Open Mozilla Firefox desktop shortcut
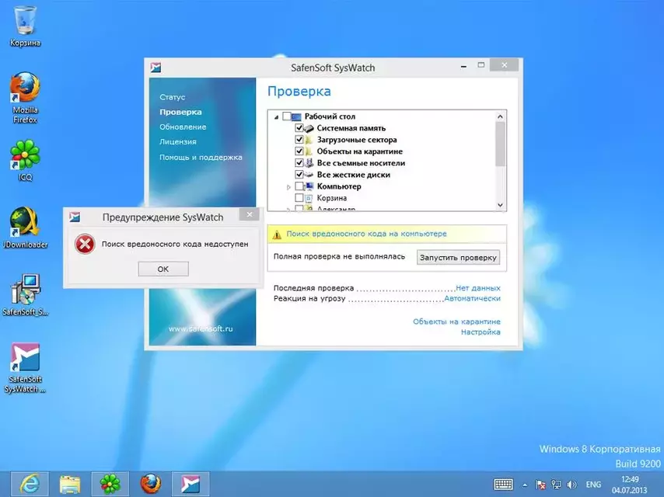 [x=25, y=98]
